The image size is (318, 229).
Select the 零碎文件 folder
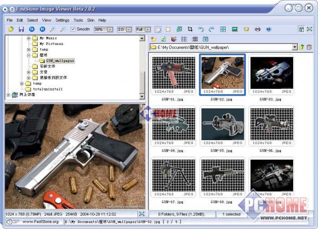pos(48,66)
